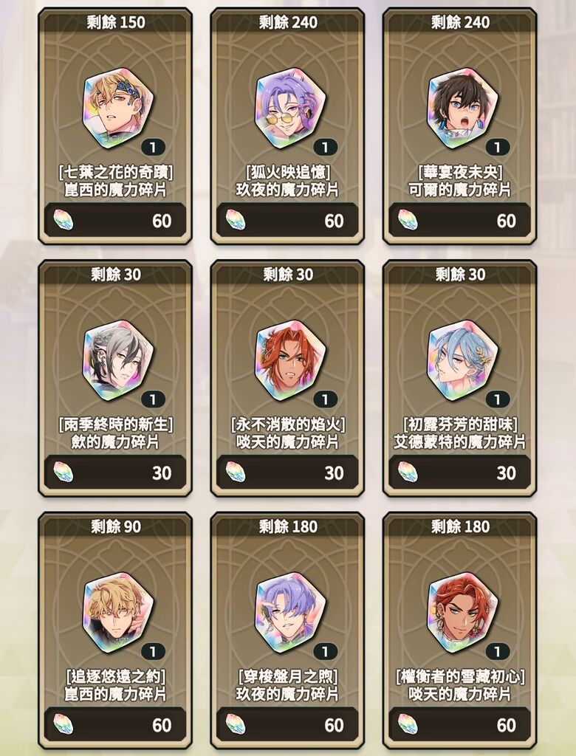Open the card showing 剩餘 150 remaining

point(115,126)
